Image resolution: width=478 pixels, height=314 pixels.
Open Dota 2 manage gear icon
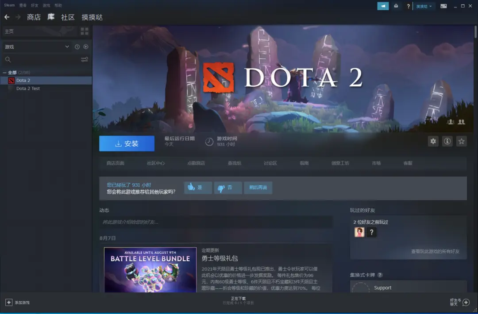433,141
